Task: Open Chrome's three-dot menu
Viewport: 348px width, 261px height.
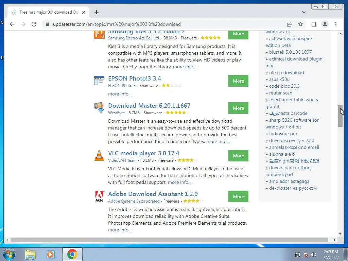Action: point(336,24)
